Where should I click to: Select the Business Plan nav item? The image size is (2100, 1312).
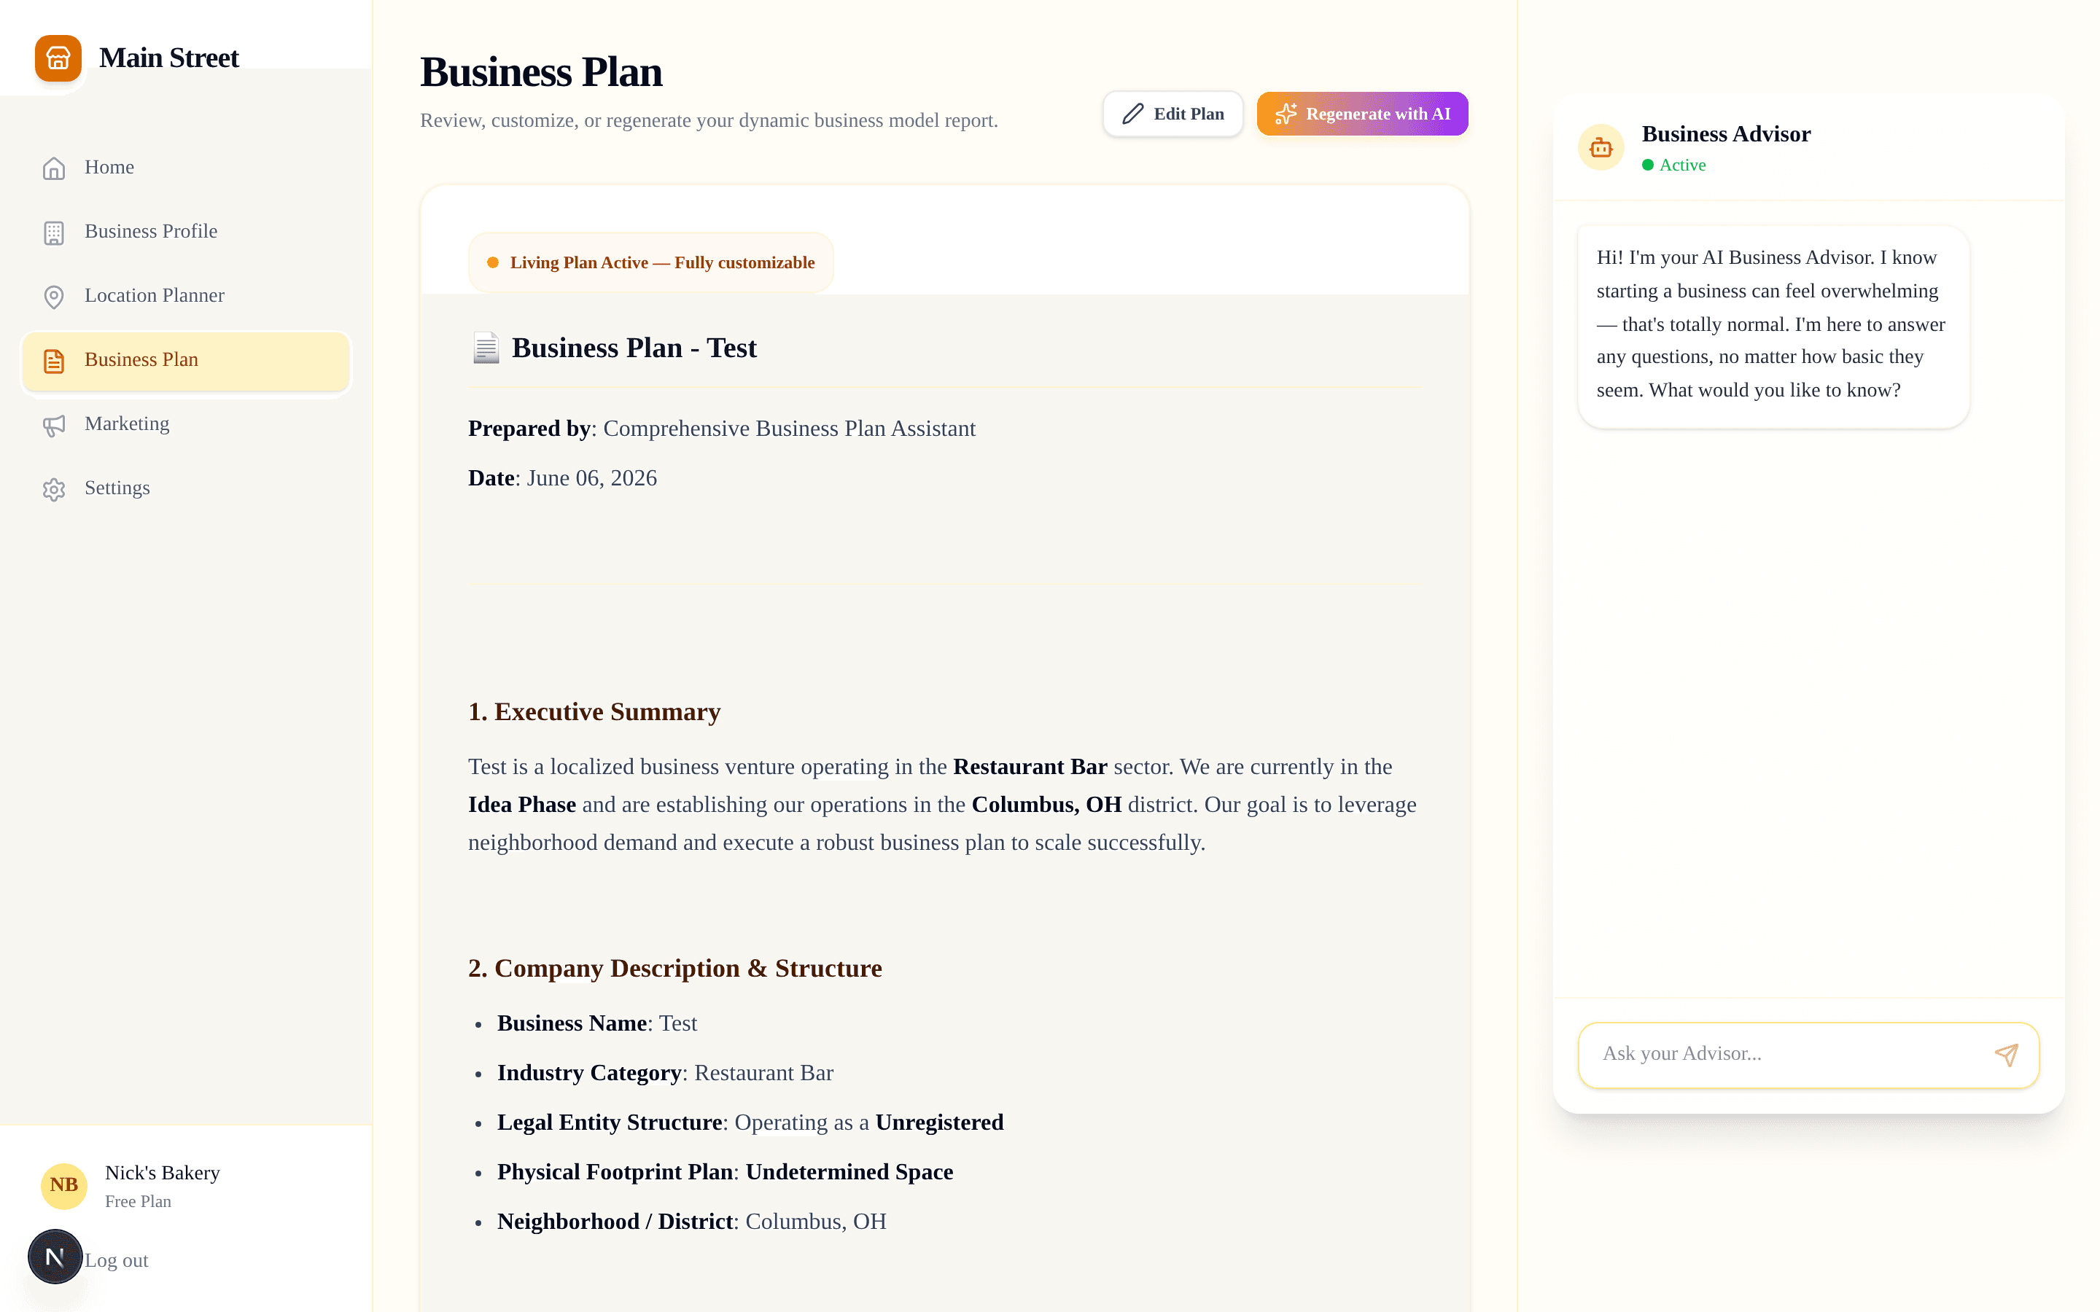click(x=186, y=360)
